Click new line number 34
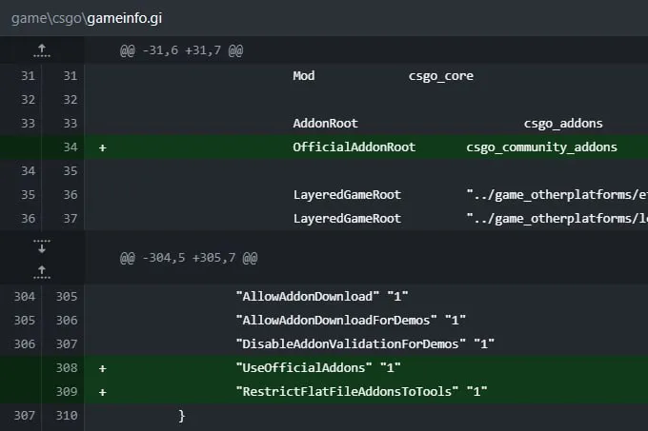This screenshot has height=431, width=648. tap(71, 147)
